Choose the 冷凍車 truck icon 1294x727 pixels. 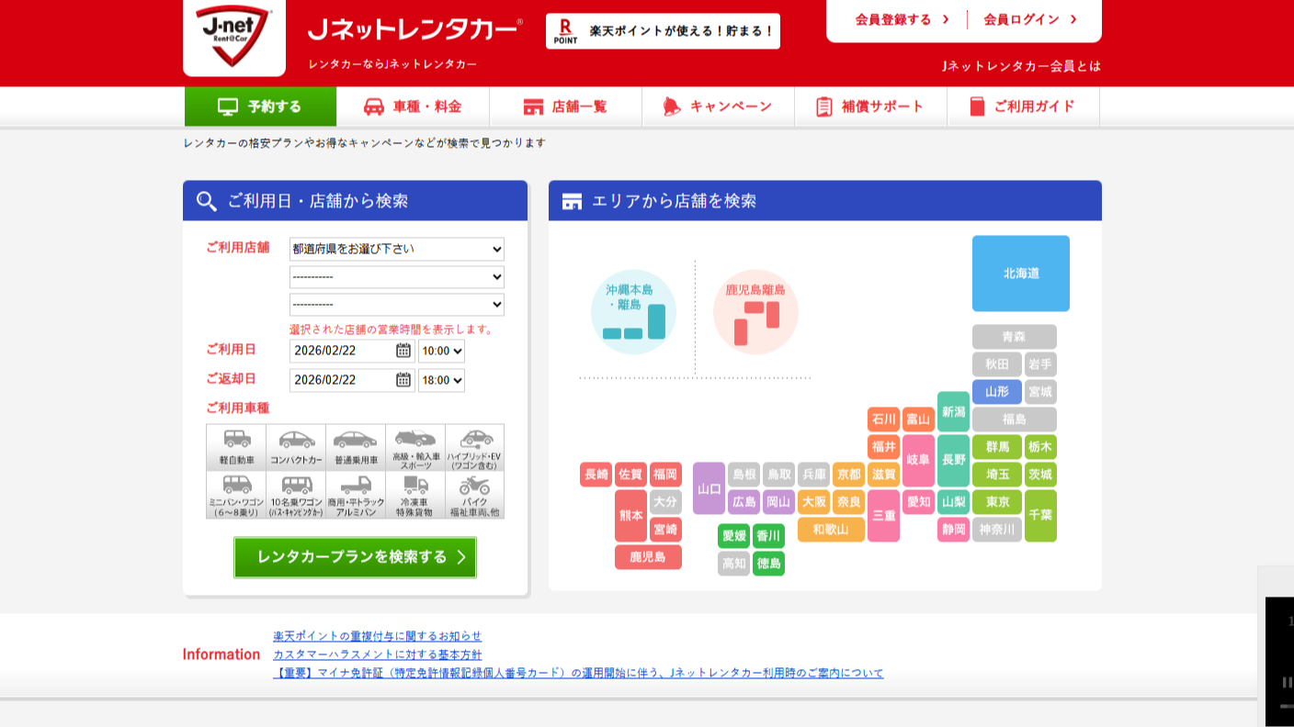click(415, 495)
